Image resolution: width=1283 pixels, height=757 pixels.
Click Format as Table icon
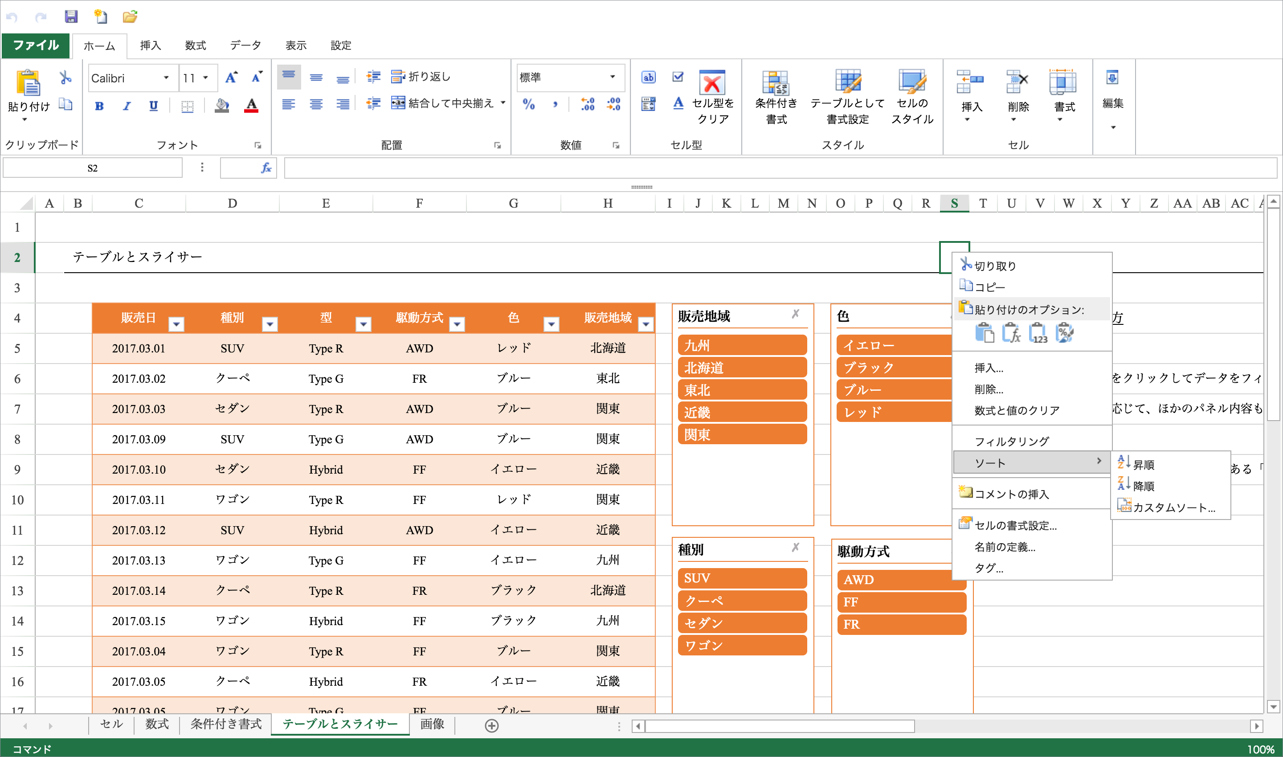847,82
